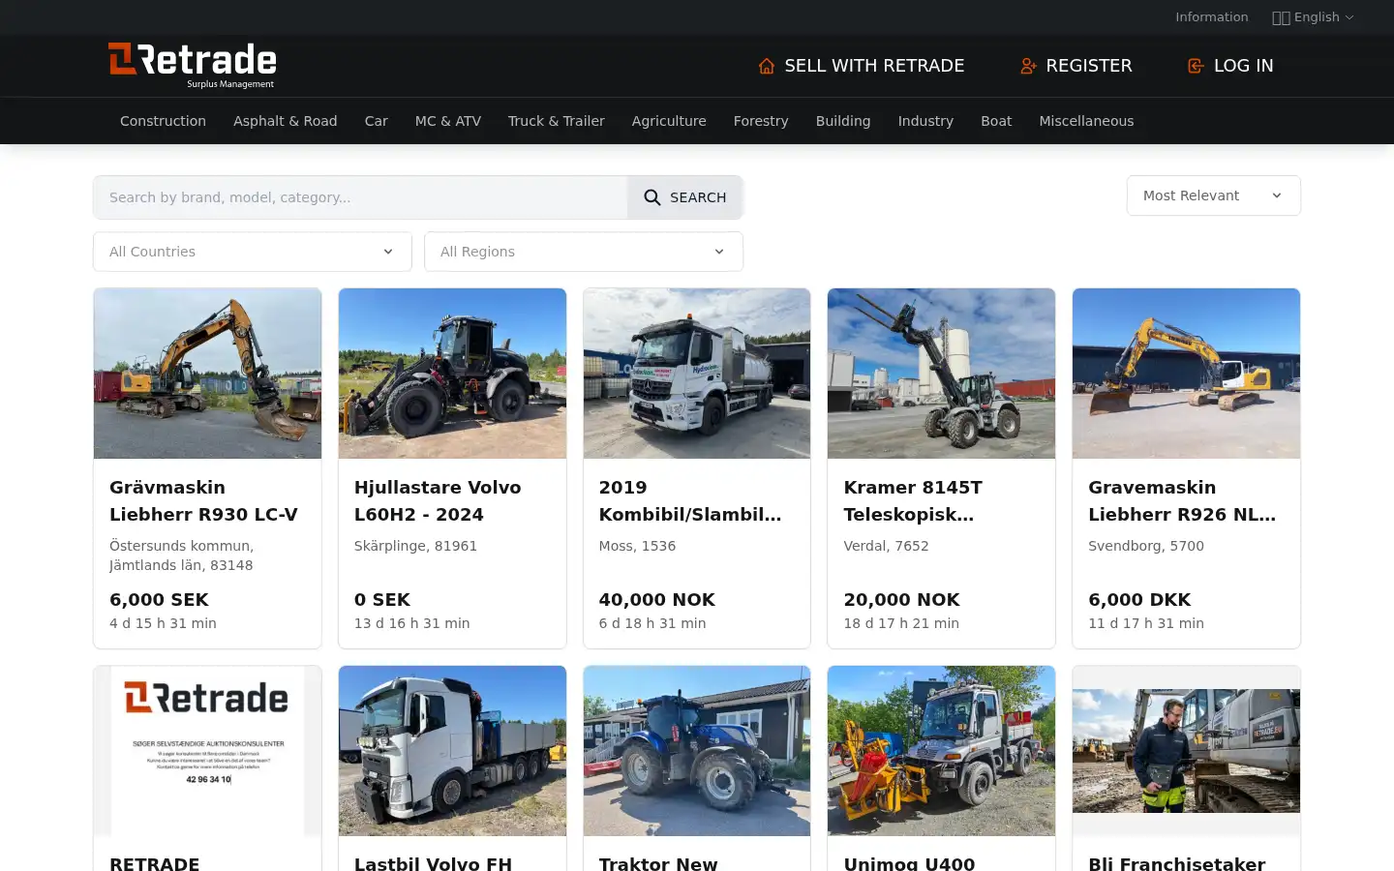1394x871 pixels.
Task: Click the Lastbil Volvo FH title
Action: click(433, 862)
